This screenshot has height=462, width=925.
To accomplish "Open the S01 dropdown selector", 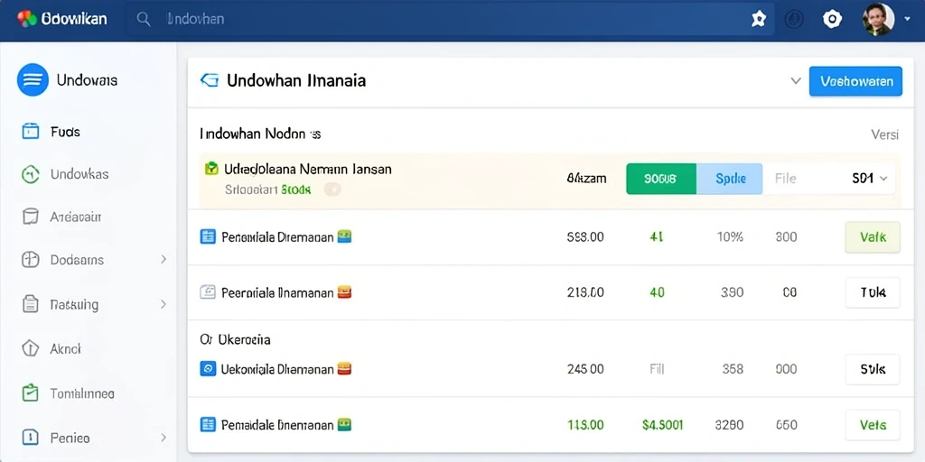I will coord(870,179).
